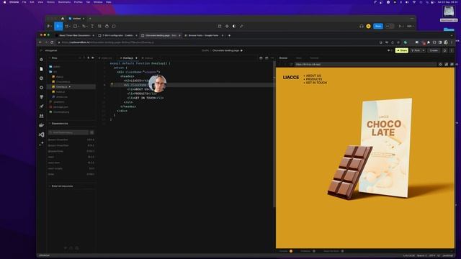Open the Bookmarks menu in macOS menu bar
This screenshot has height=259, width=461.
(64, 2)
